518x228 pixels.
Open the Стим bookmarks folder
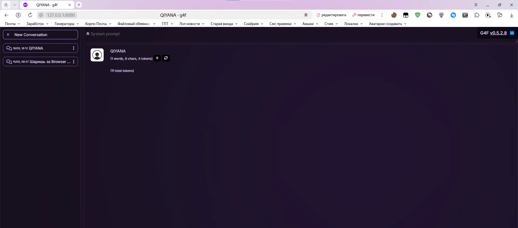(331, 24)
